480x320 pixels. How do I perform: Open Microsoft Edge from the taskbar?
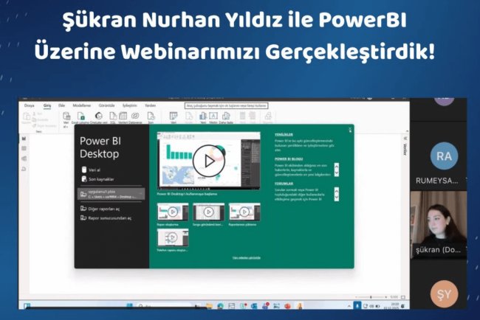point(220,306)
